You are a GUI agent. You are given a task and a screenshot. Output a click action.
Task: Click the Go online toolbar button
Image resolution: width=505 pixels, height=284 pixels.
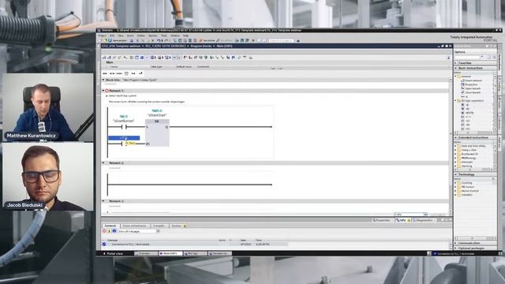207,40
